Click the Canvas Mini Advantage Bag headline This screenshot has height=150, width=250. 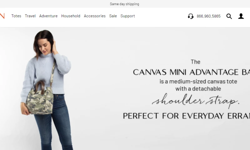coord(191,72)
